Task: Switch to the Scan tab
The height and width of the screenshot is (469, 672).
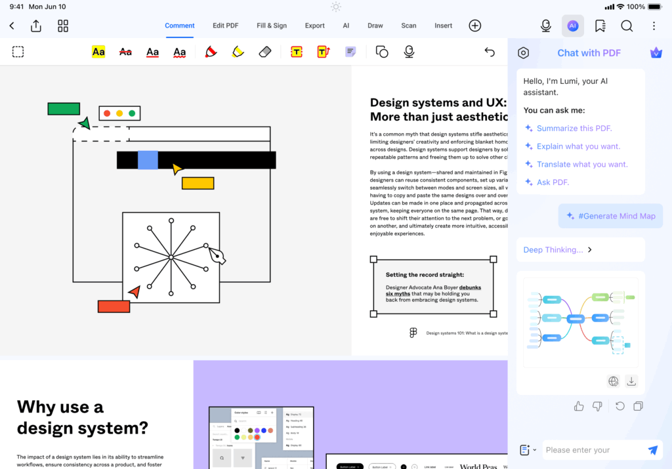Action: (409, 26)
